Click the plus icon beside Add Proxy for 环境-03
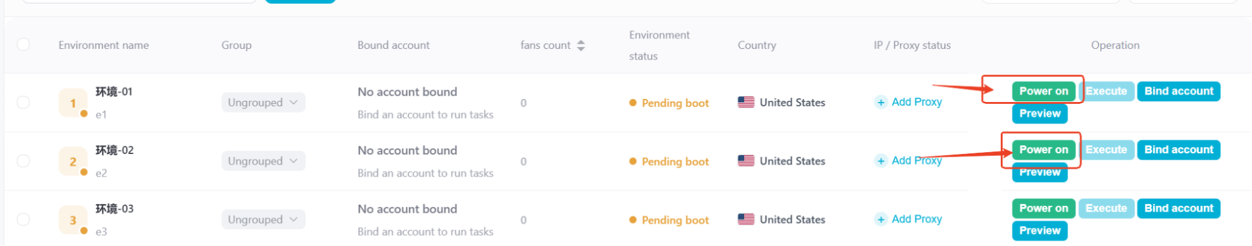The width and height of the screenshot is (1252, 246). 881,219
